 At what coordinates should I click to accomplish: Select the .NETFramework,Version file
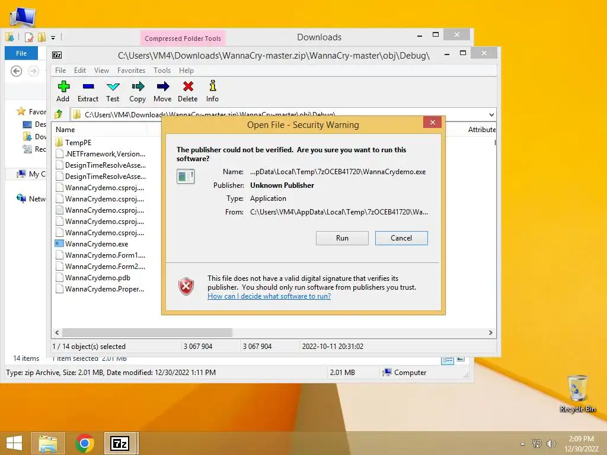point(100,153)
